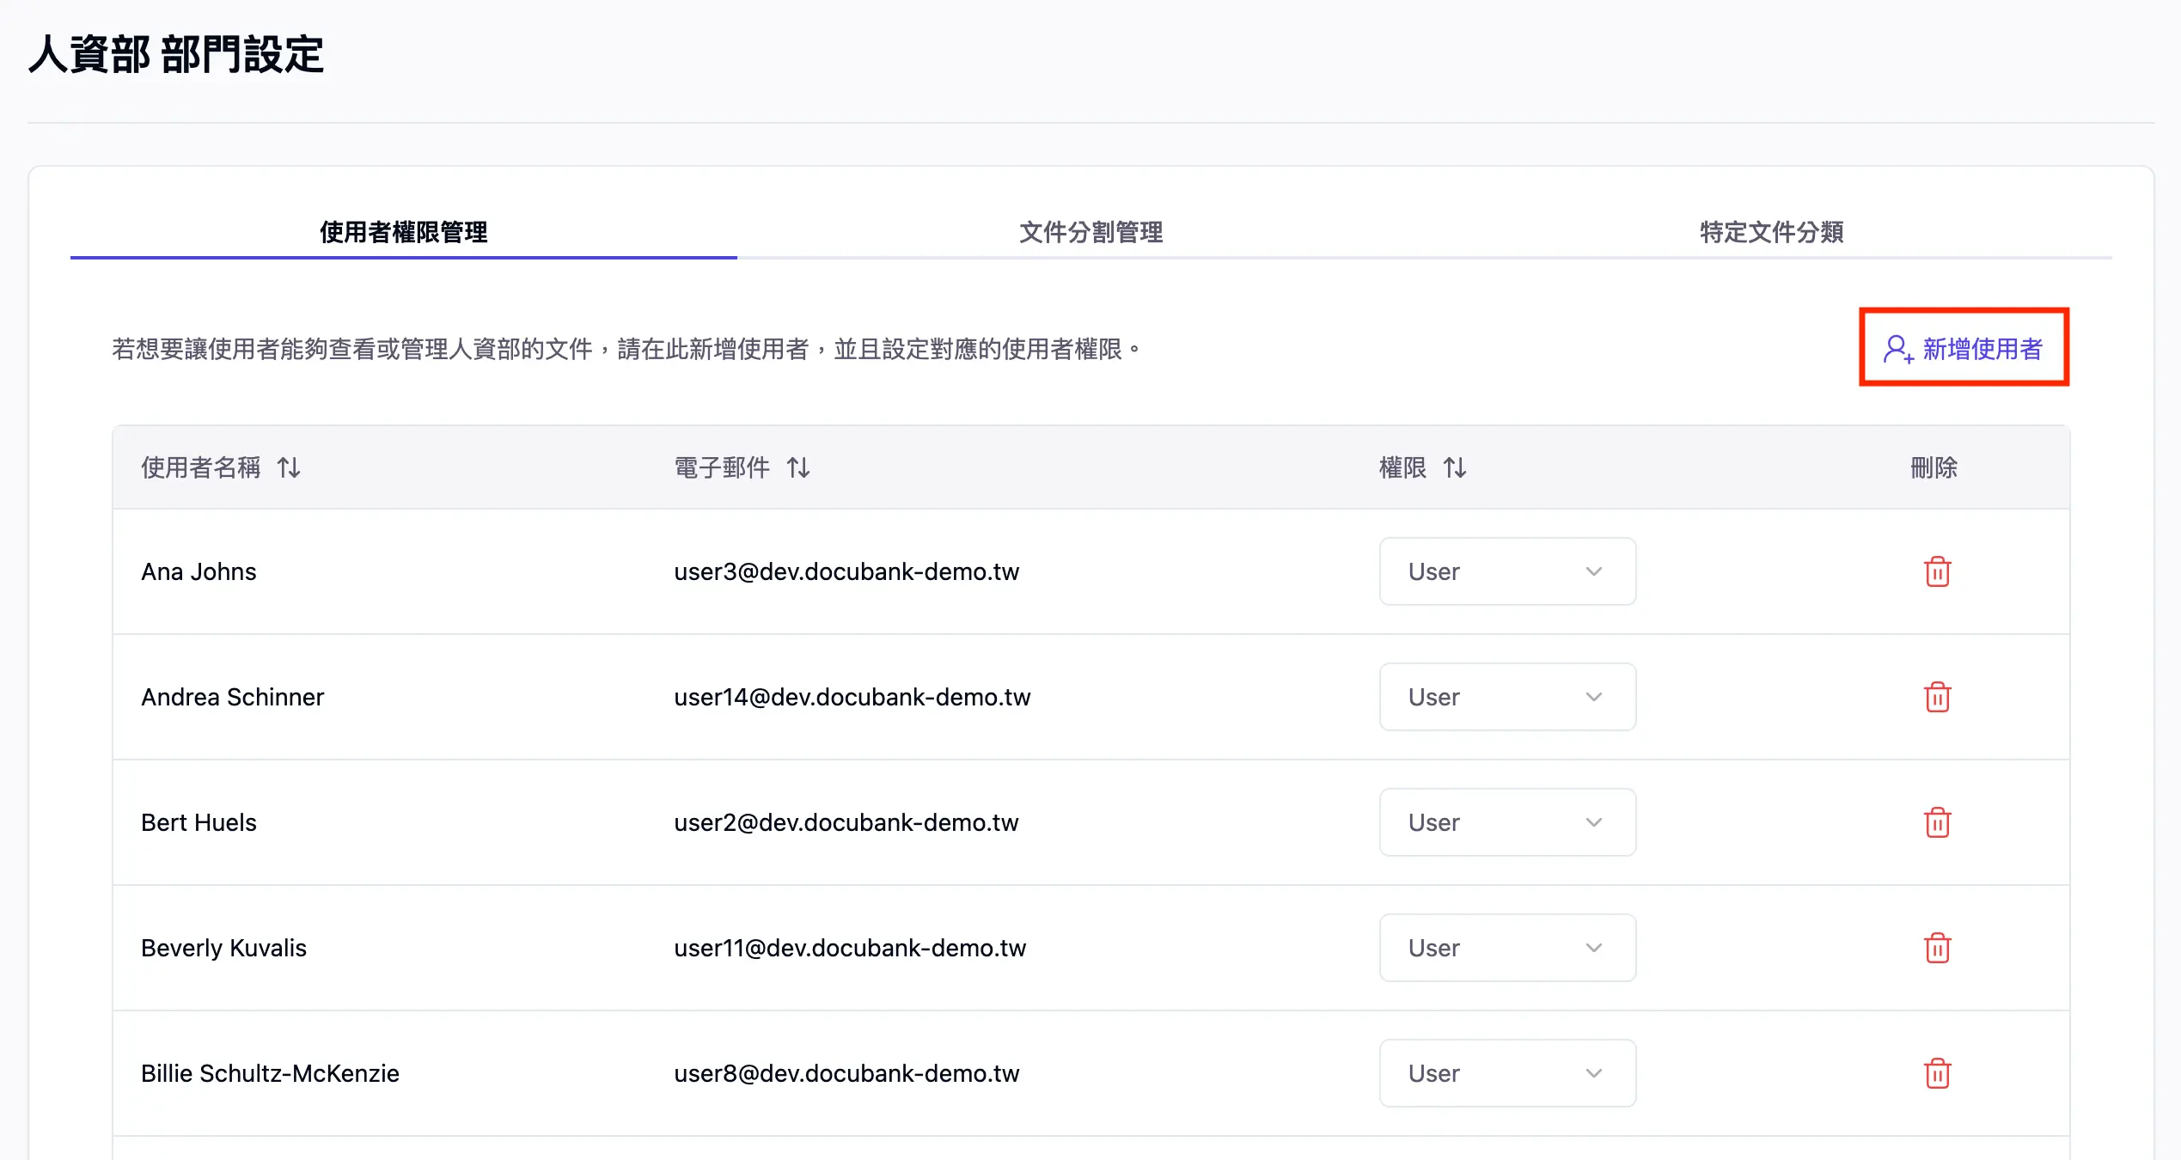Click the sort arrows beside 權限 header

click(x=1457, y=467)
